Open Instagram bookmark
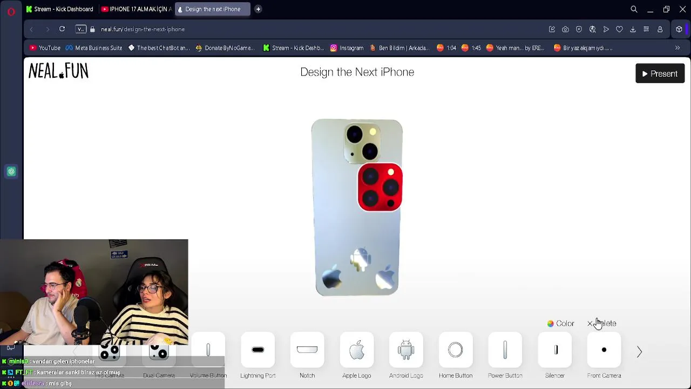Viewport: 691px width, 389px height. point(347,48)
